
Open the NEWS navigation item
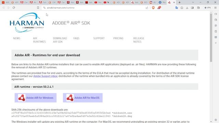17,38
